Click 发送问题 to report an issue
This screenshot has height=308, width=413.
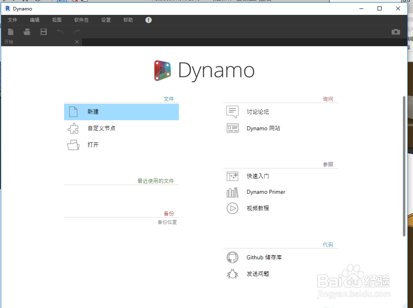point(258,274)
